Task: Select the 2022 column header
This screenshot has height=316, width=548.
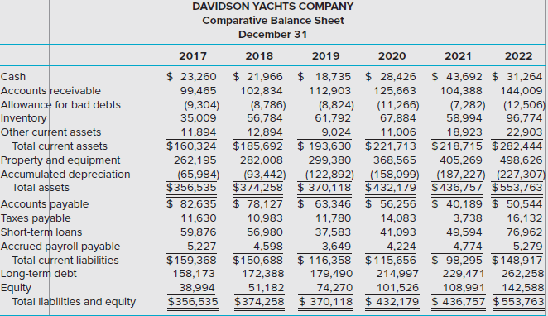Action: click(519, 56)
